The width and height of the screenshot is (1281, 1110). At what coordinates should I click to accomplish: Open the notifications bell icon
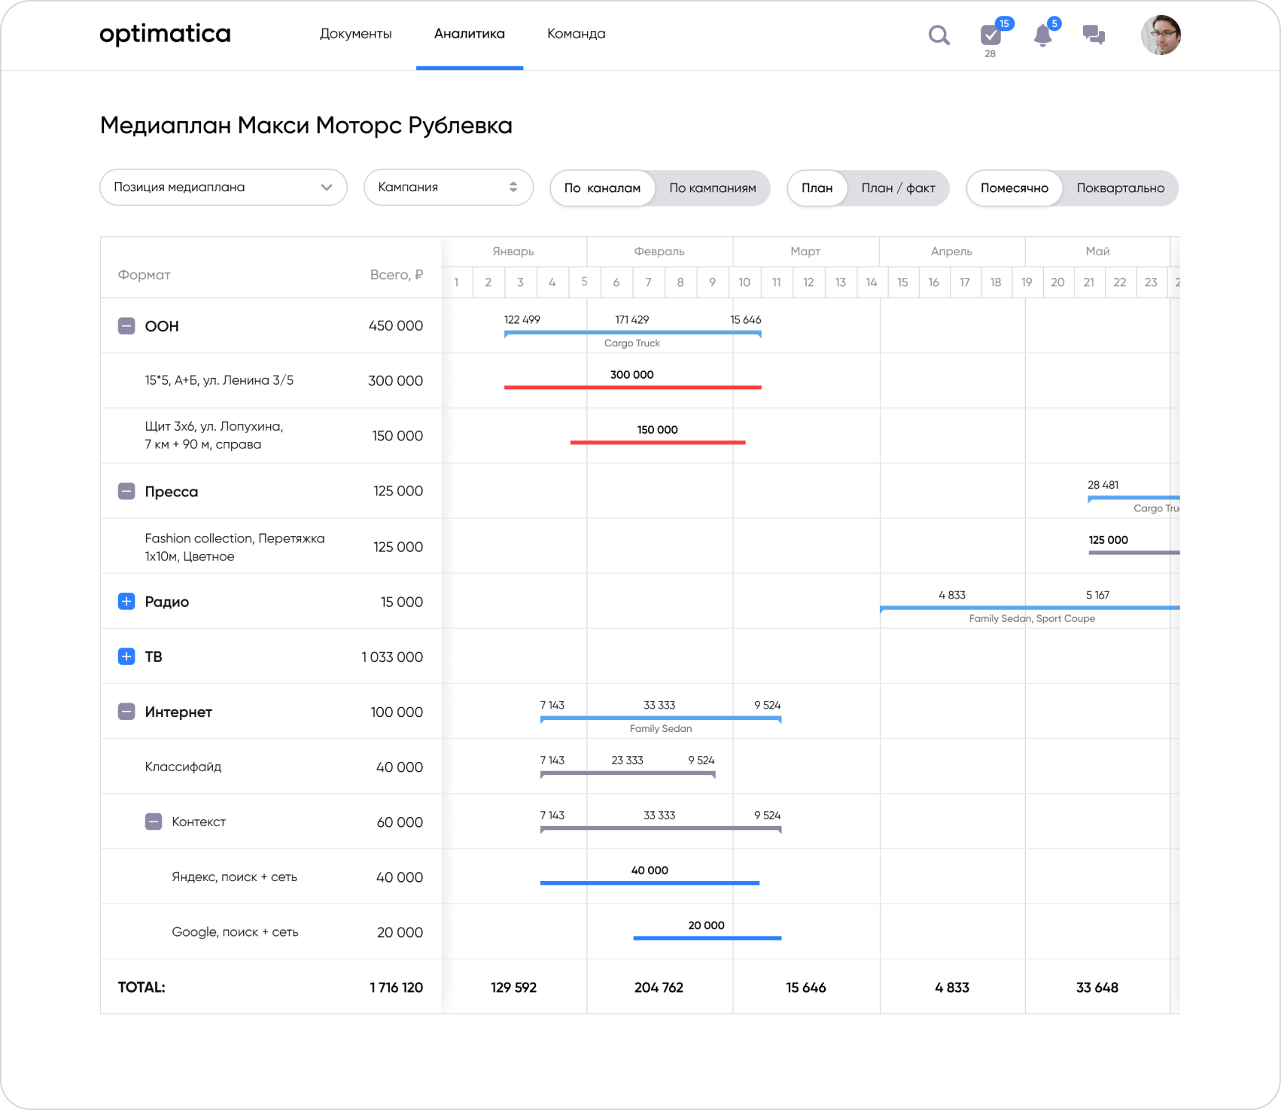pos(1042,35)
